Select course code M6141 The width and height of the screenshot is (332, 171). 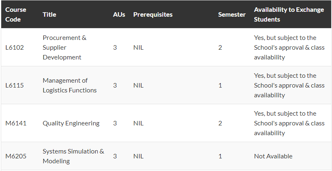(x=16, y=123)
